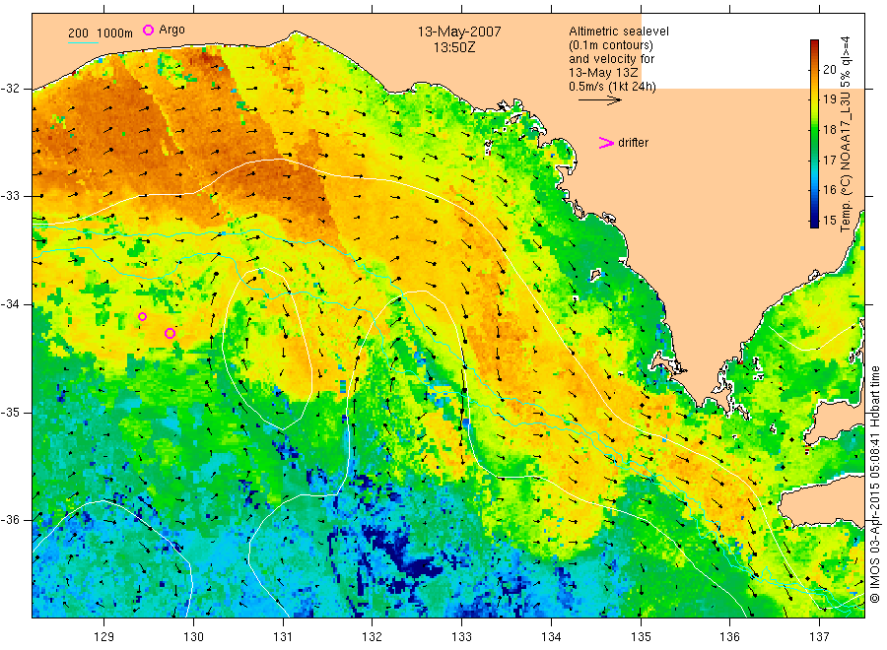The width and height of the screenshot is (887, 650).
Task: Click the '0.5m/s (1kt 24h)' label
Action: pyautogui.click(x=613, y=87)
